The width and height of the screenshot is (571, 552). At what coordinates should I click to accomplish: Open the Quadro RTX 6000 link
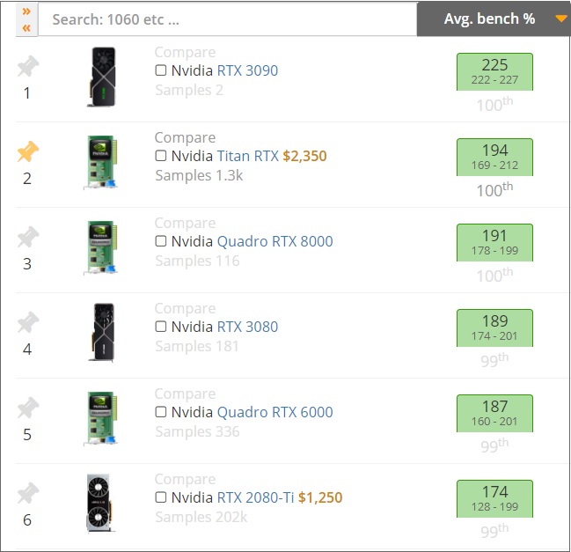click(275, 412)
